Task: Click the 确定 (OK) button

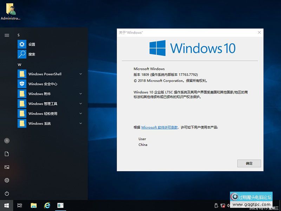Action: [249, 164]
